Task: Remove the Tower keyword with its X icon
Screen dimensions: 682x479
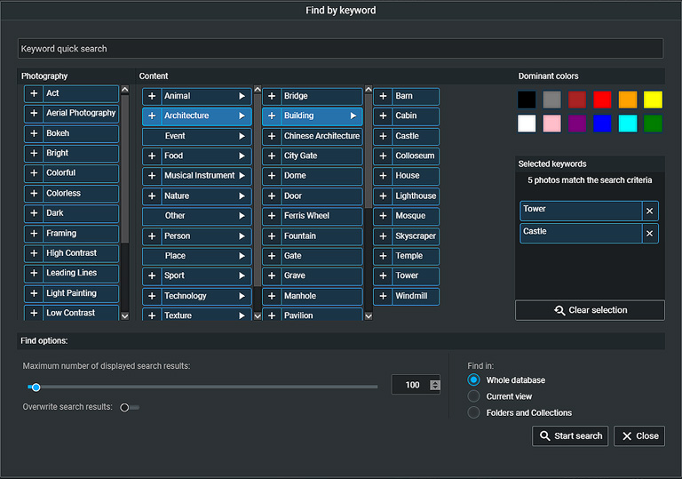Action: click(x=650, y=211)
